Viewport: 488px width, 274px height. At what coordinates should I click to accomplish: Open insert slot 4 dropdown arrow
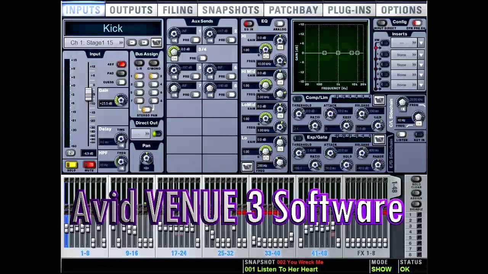pyautogui.click(x=421, y=84)
